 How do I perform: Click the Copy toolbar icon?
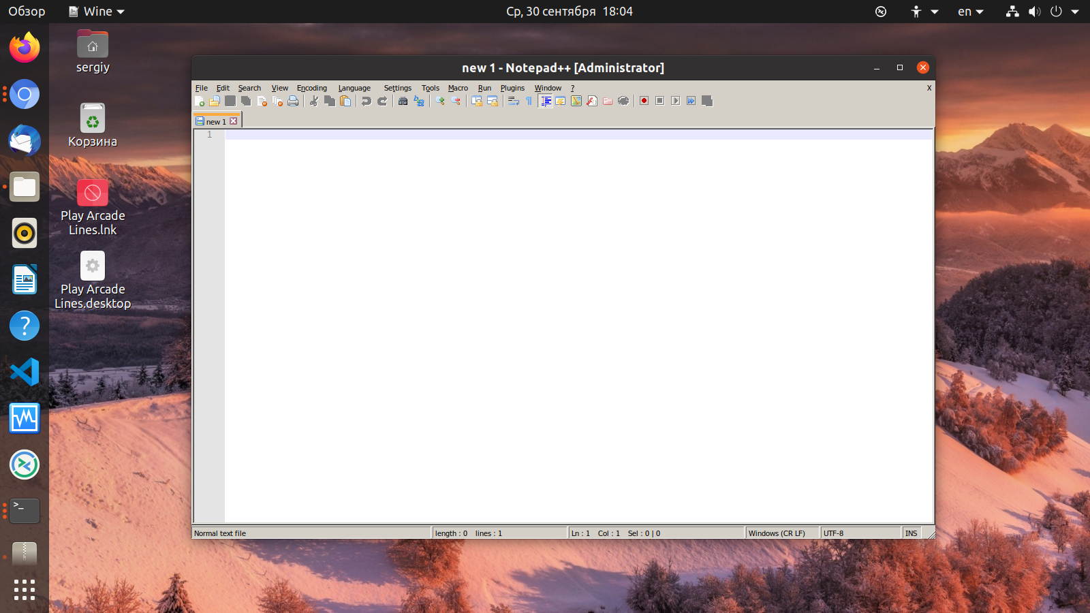coord(330,101)
